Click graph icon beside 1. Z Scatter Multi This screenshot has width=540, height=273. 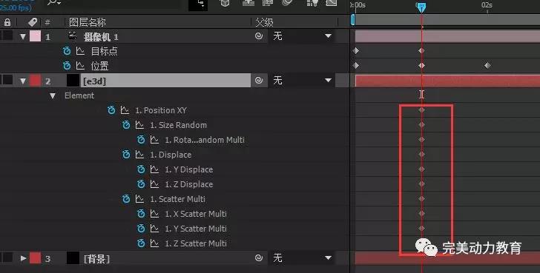tap(154, 243)
